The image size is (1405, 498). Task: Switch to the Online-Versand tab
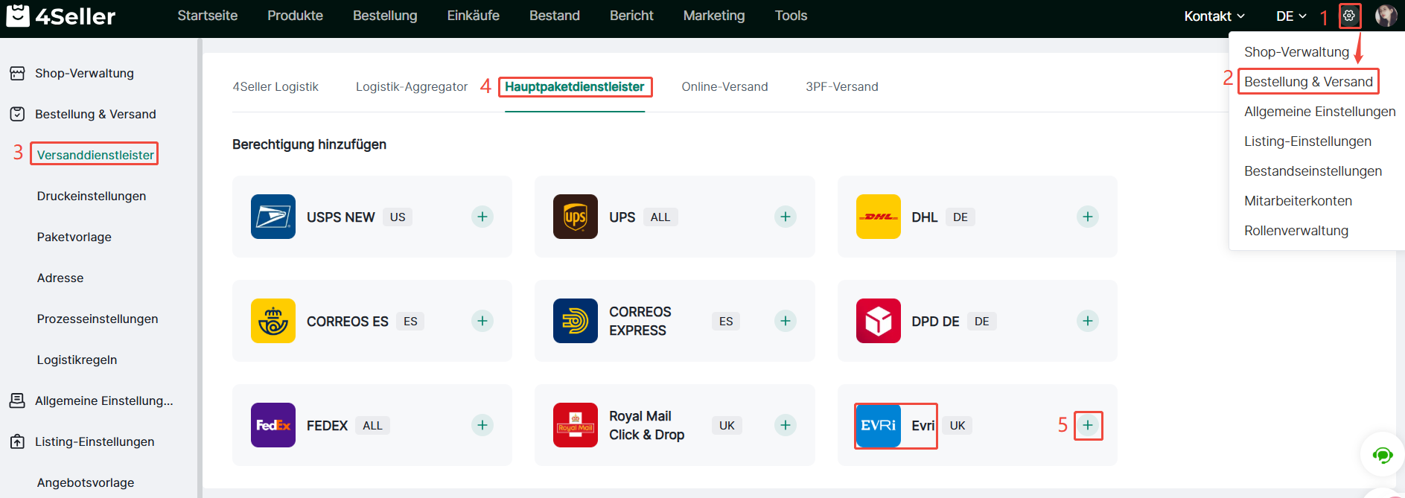724,86
